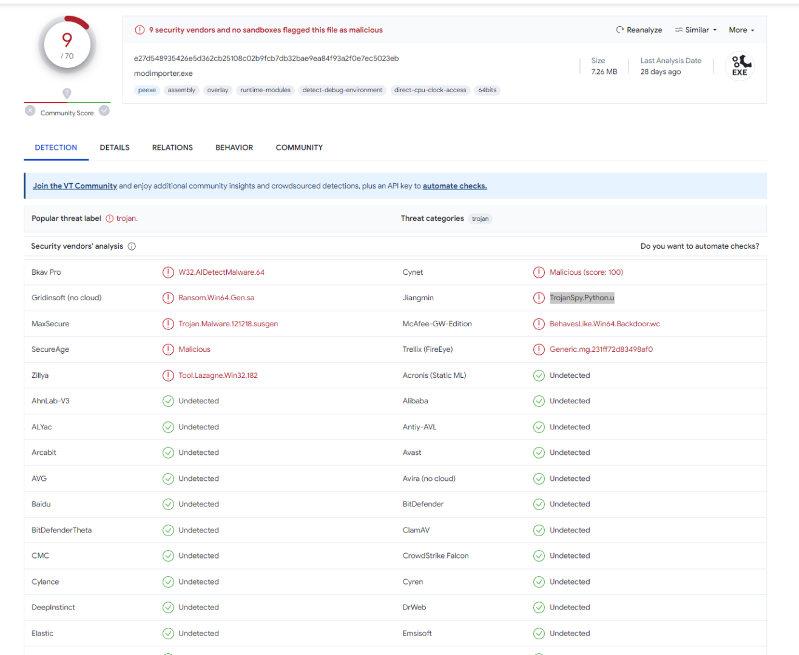Vote negative on Community Score with X
This screenshot has height=655, width=799.
pyautogui.click(x=30, y=110)
